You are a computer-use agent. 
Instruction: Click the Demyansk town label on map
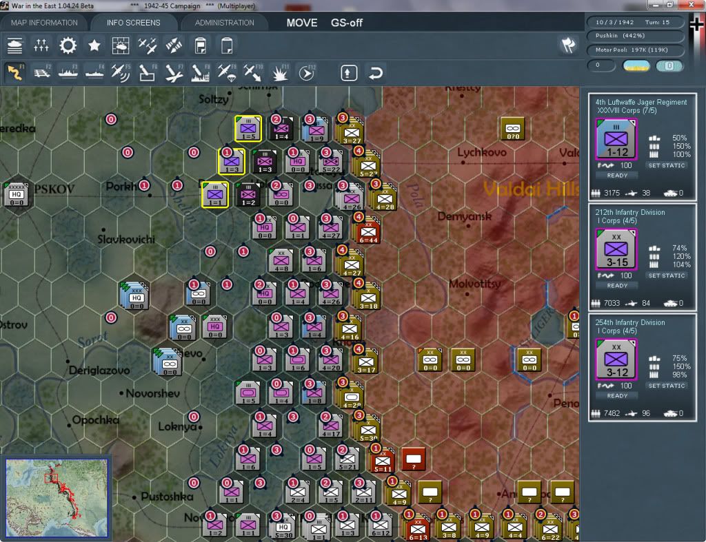pos(465,216)
